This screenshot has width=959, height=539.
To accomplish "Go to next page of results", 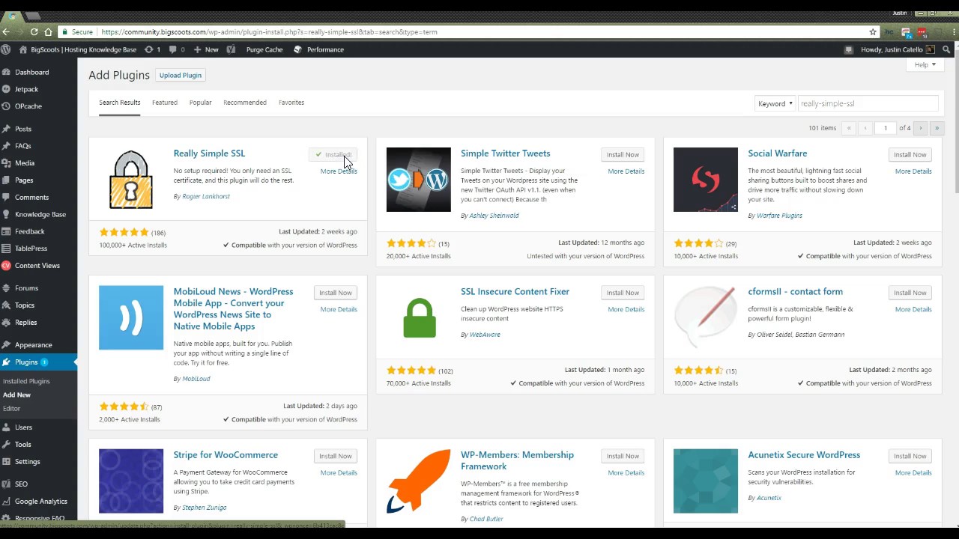I will tap(921, 128).
